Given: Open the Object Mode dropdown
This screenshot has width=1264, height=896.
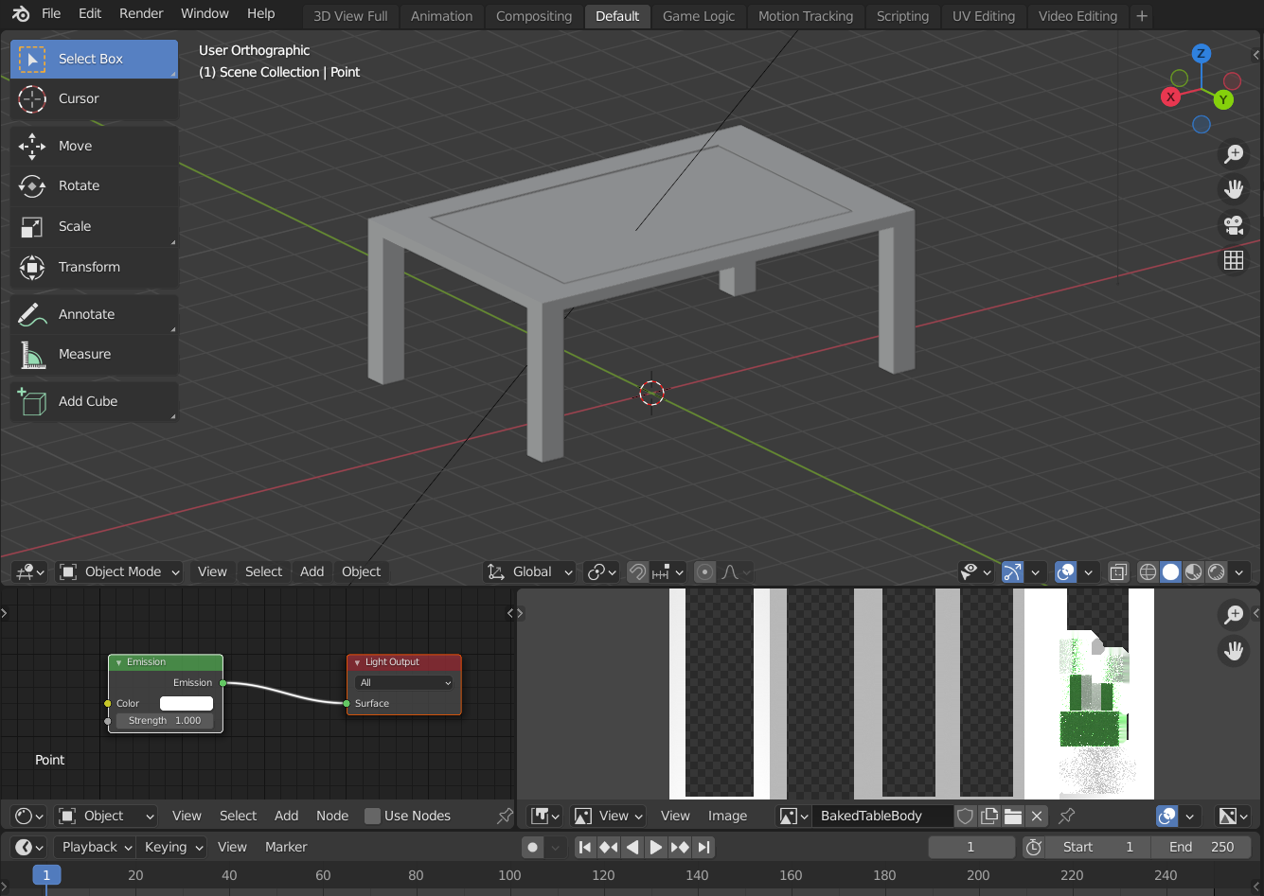Looking at the screenshot, I should tap(119, 571).
